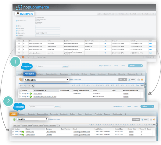
Task: Open help question icon in Leads window
Action: [x=154, y=119]
